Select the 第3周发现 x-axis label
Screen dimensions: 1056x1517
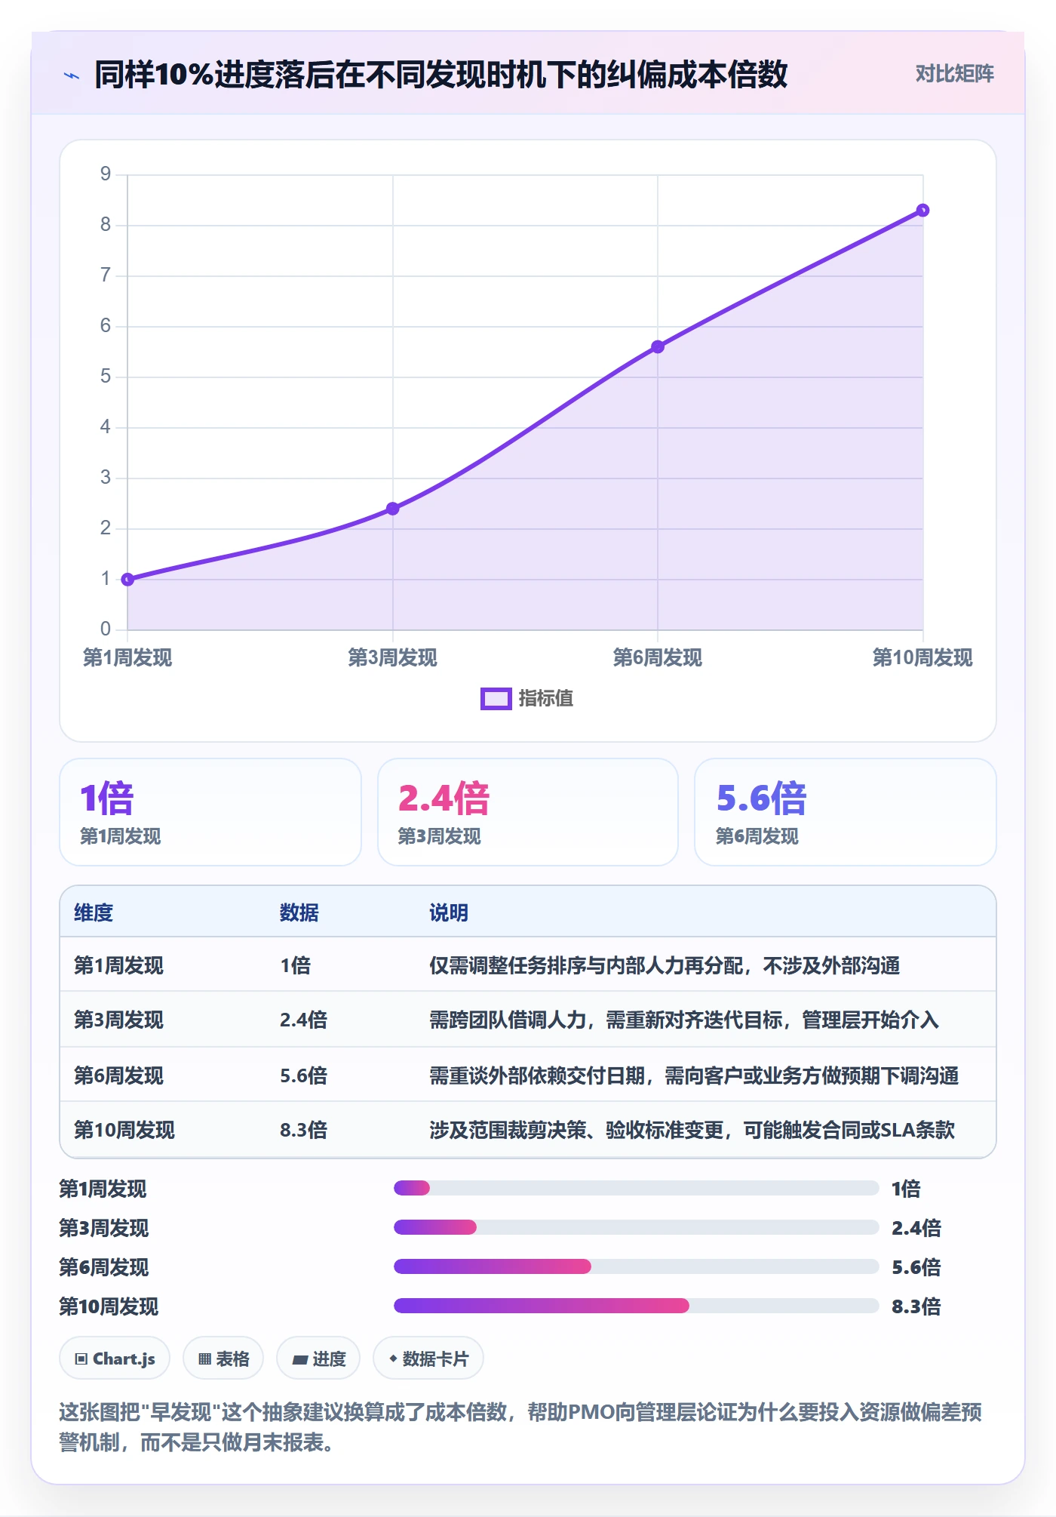point(393,657)
